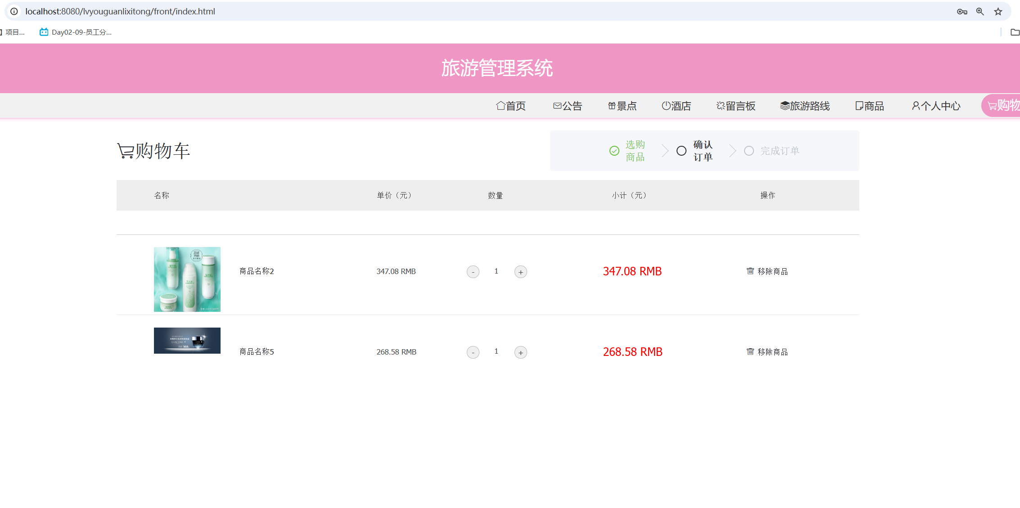Click trash icon to remove 商品名称5
The image size is (1020, 508).
(x=750, y=351)
